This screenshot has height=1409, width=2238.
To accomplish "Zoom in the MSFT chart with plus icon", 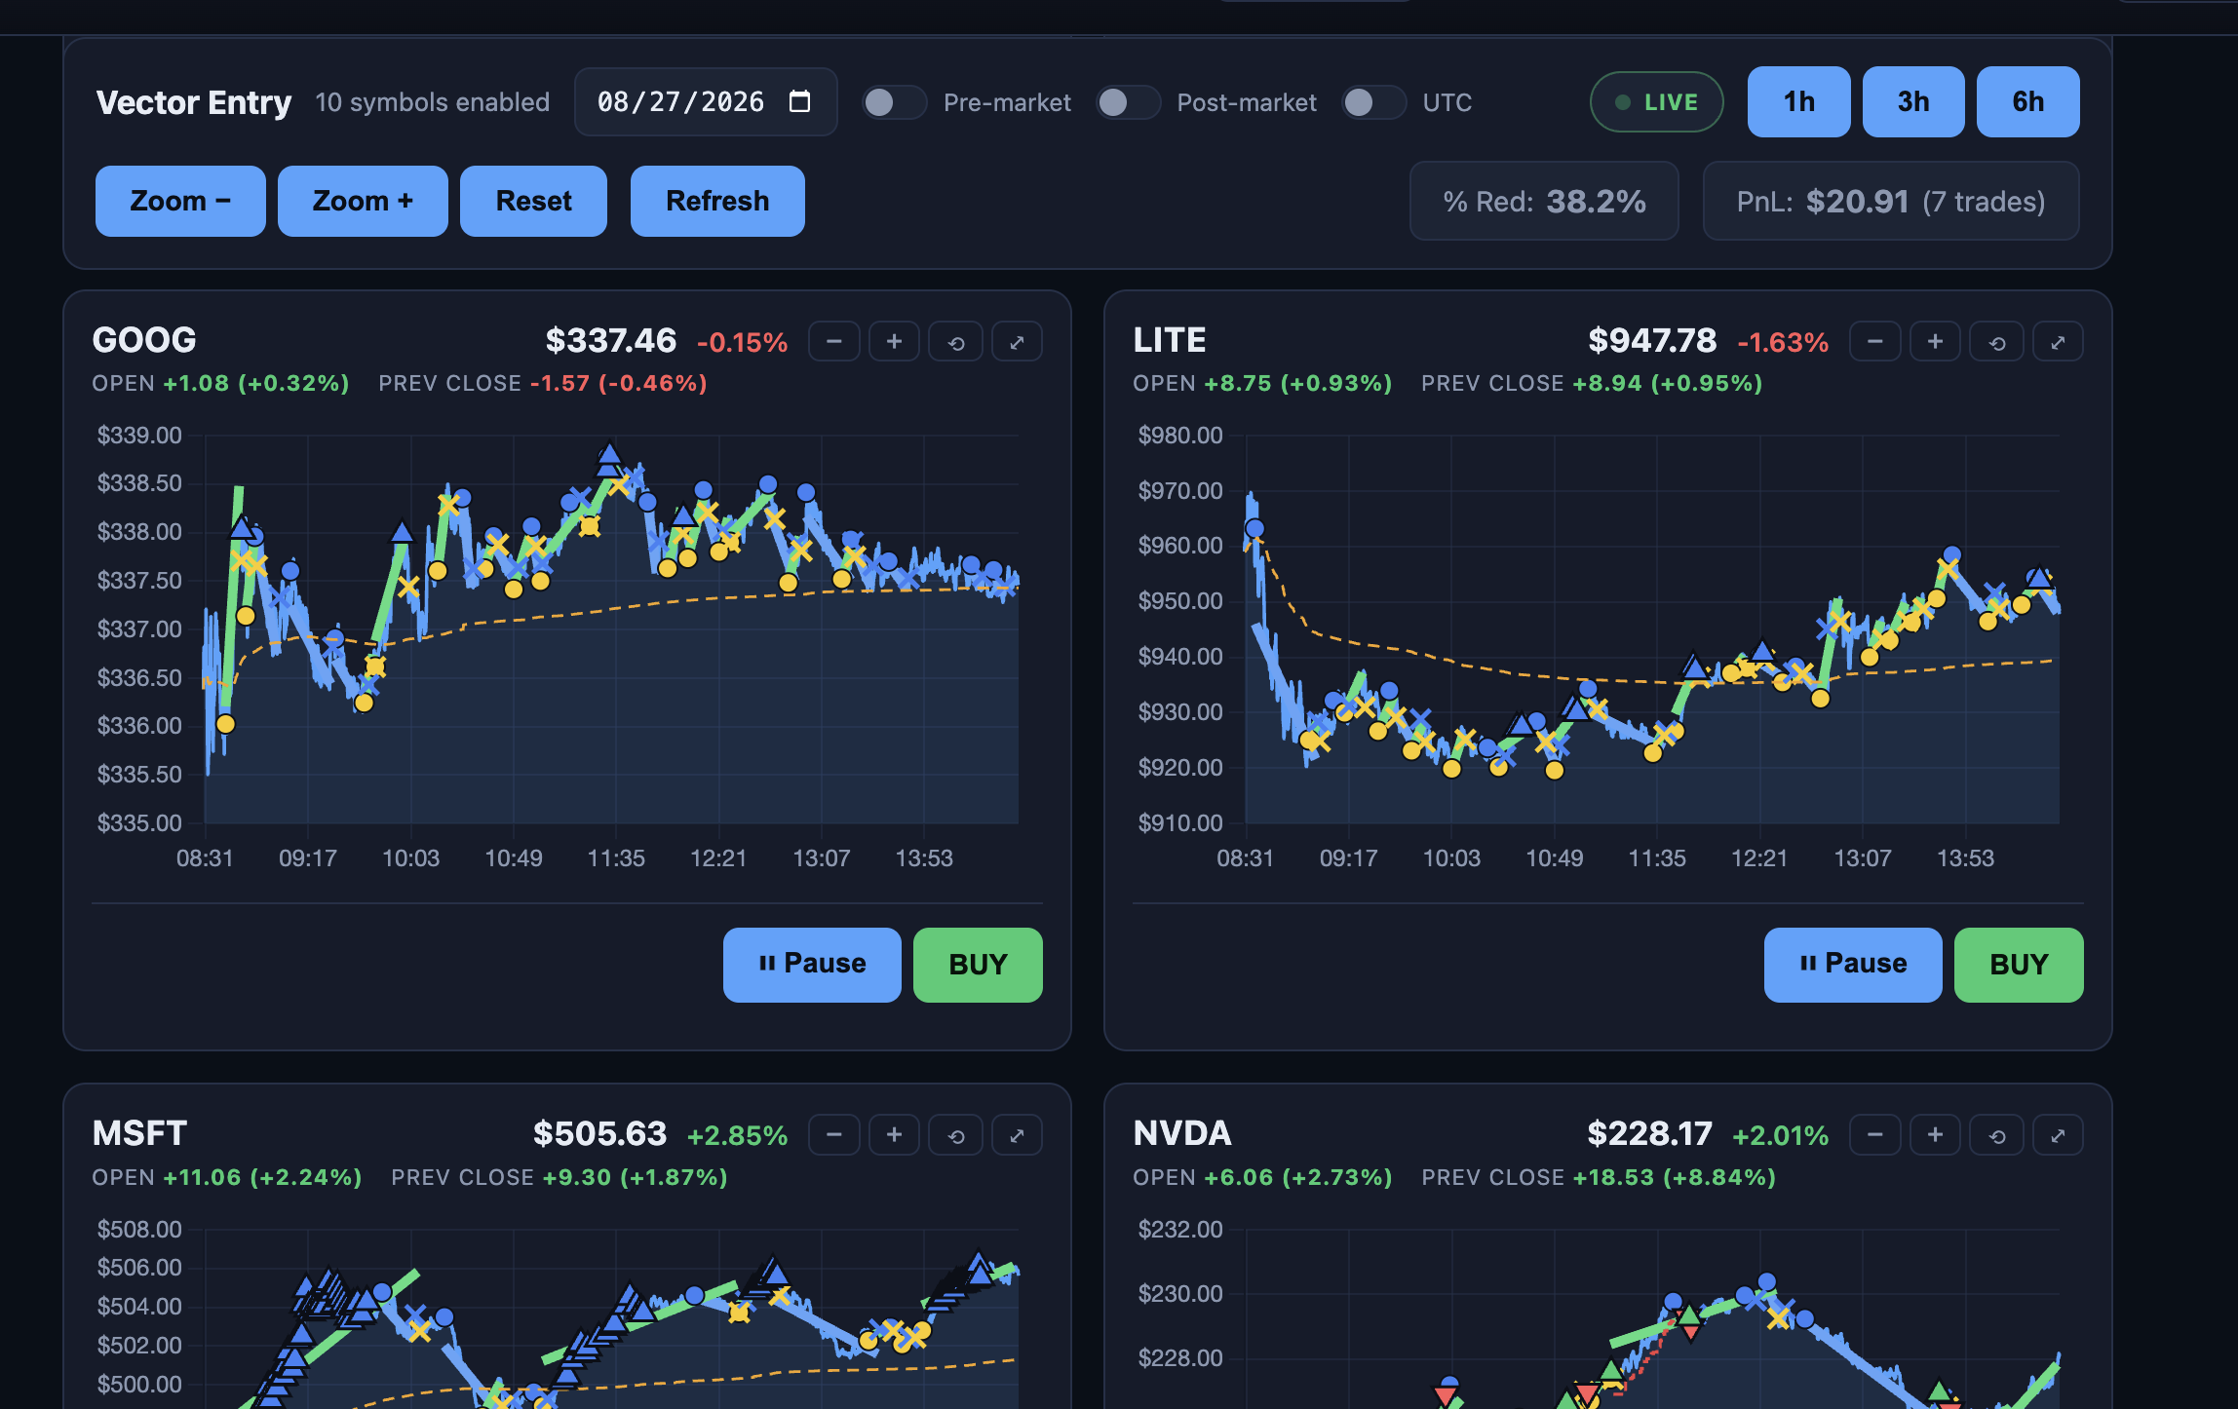I will click(894, 1135).
